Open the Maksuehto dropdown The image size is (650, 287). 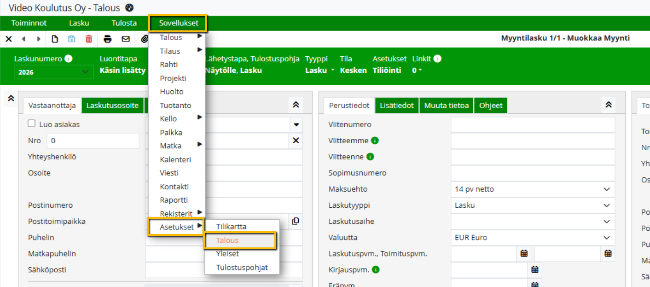click(x=533, y=189)
